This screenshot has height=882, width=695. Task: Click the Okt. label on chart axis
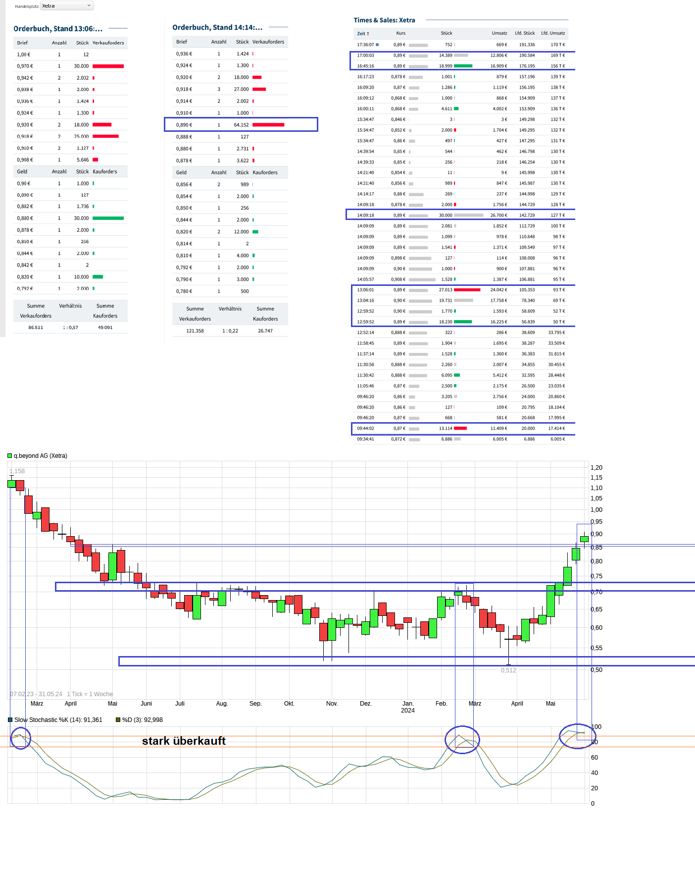click(x=289, y=704)
